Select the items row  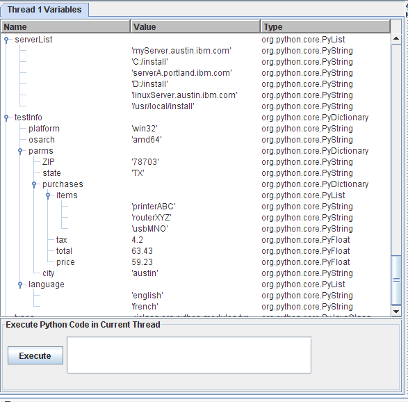pos(196,195)
